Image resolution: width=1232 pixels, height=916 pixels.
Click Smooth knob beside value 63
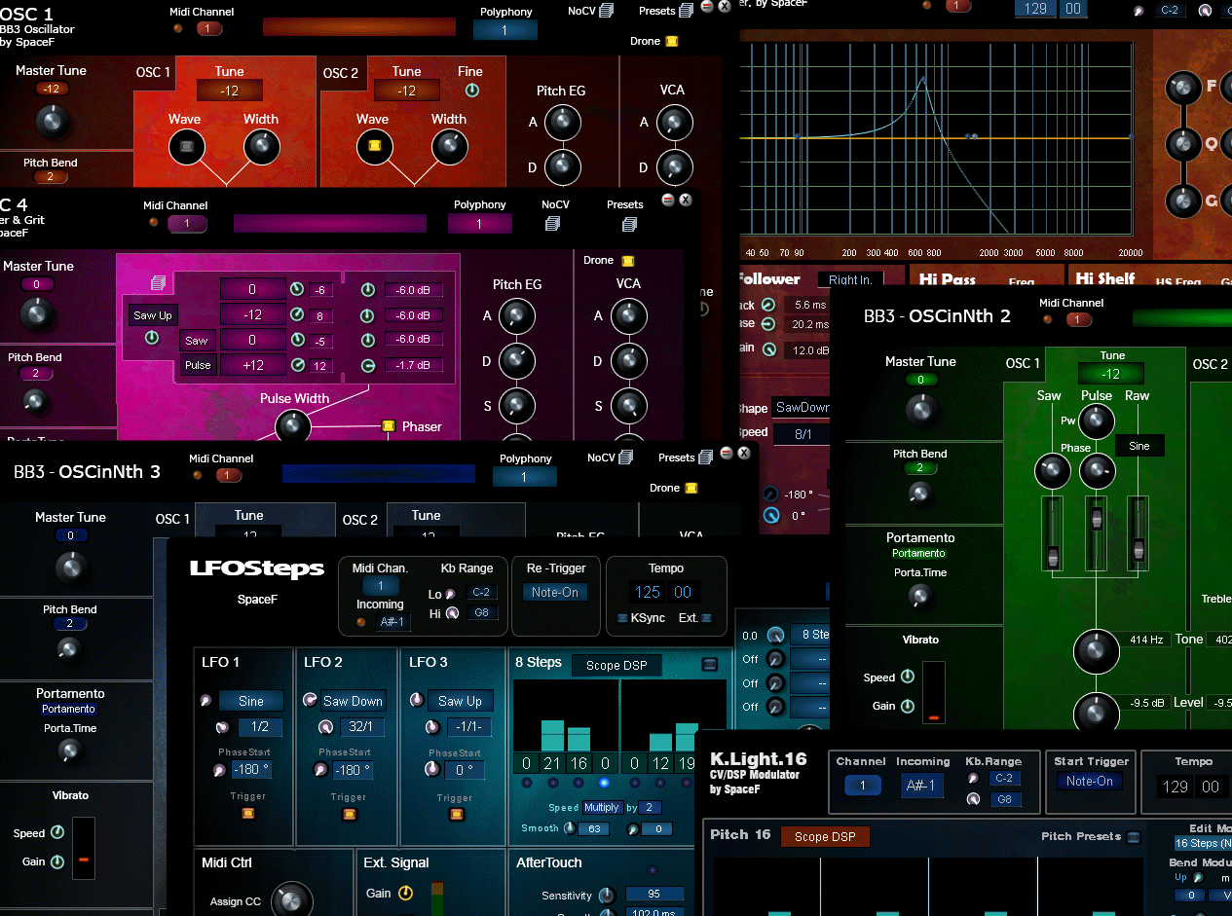tap(570, 828)
